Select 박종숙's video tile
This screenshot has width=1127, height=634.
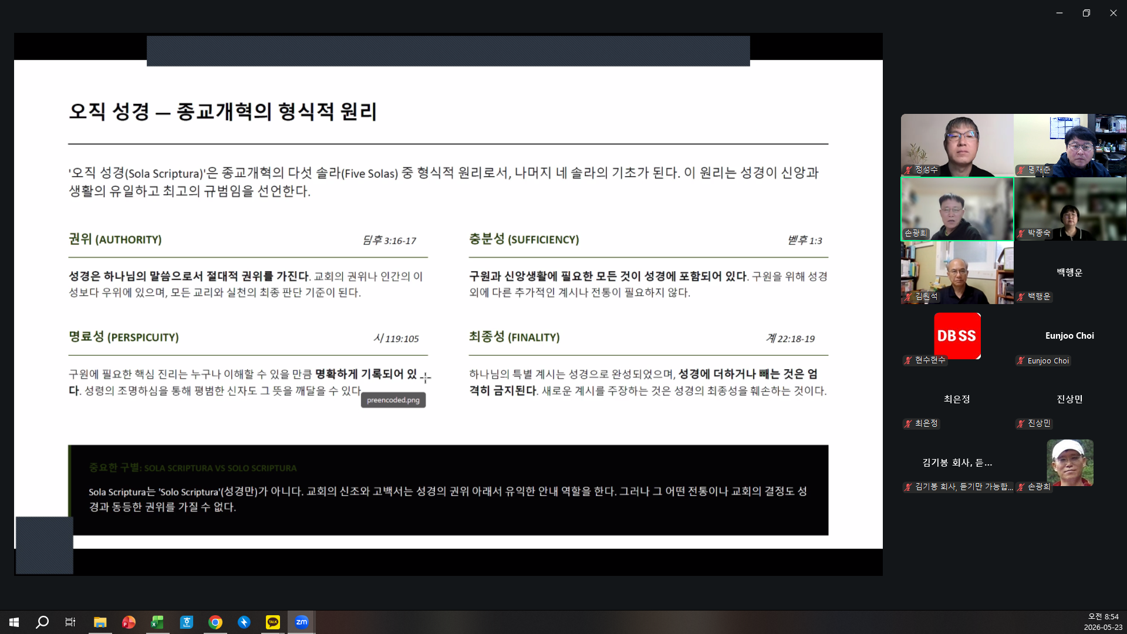(x=1070, y=209)
